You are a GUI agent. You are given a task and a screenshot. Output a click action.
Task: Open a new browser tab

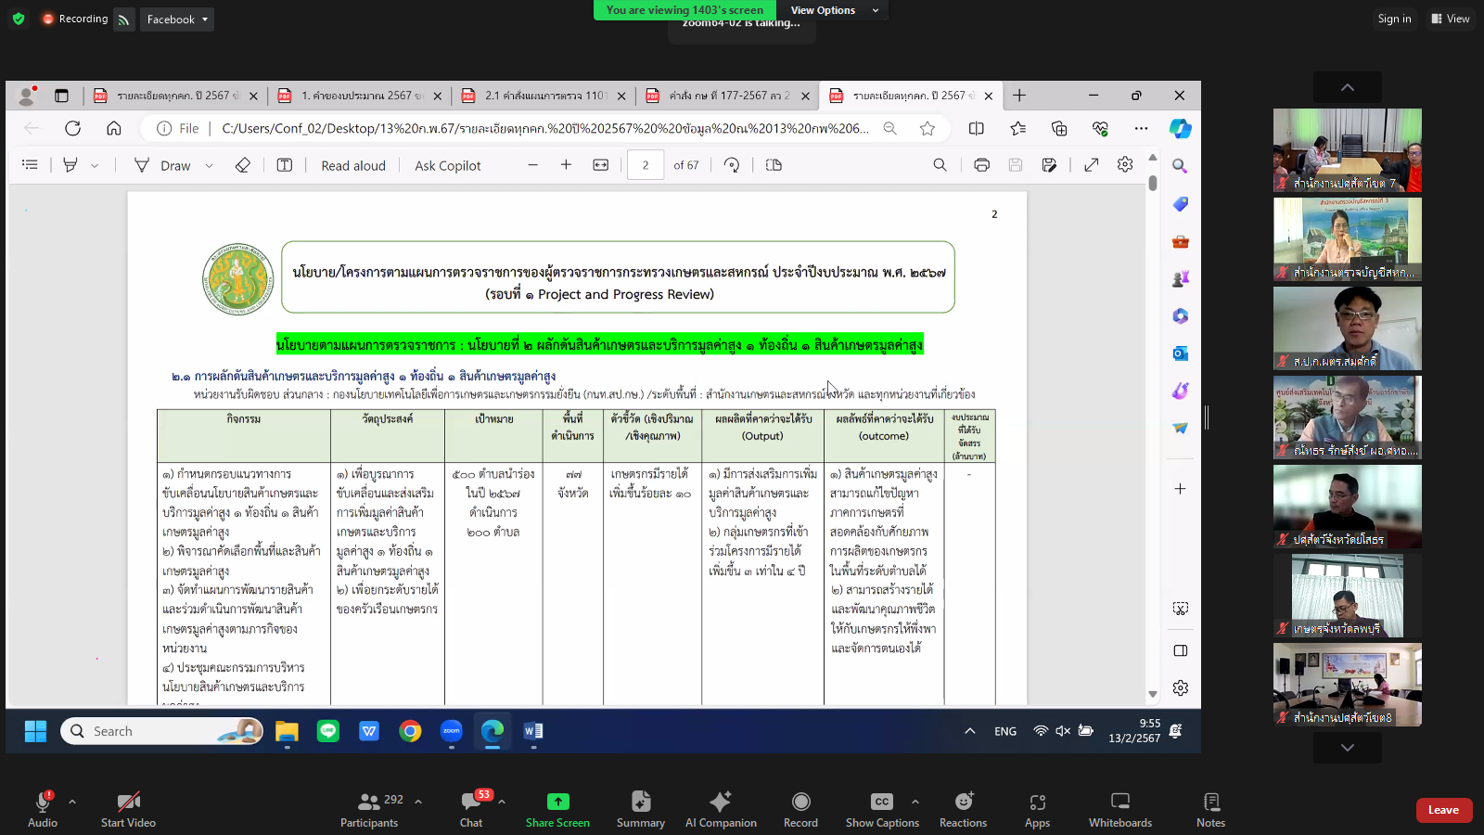(x=1019, y=96)
